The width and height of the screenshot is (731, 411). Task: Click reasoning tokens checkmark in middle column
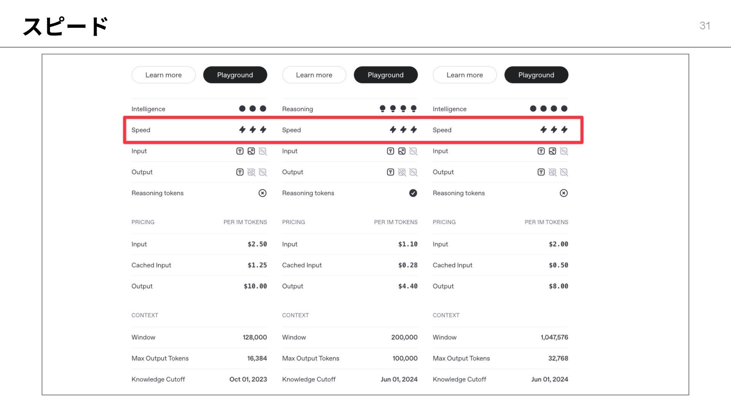[x=413, y=193]
